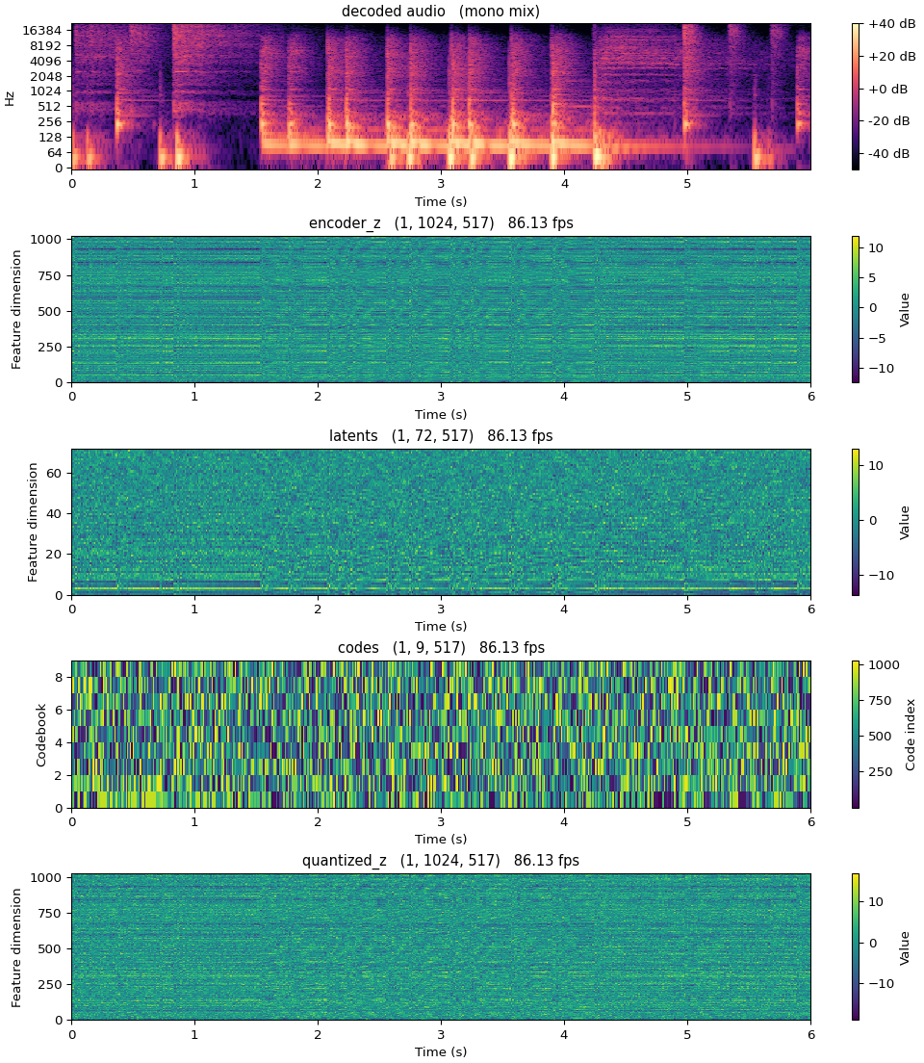Click the Value colorbar of the latents plot

coord(856,522)
